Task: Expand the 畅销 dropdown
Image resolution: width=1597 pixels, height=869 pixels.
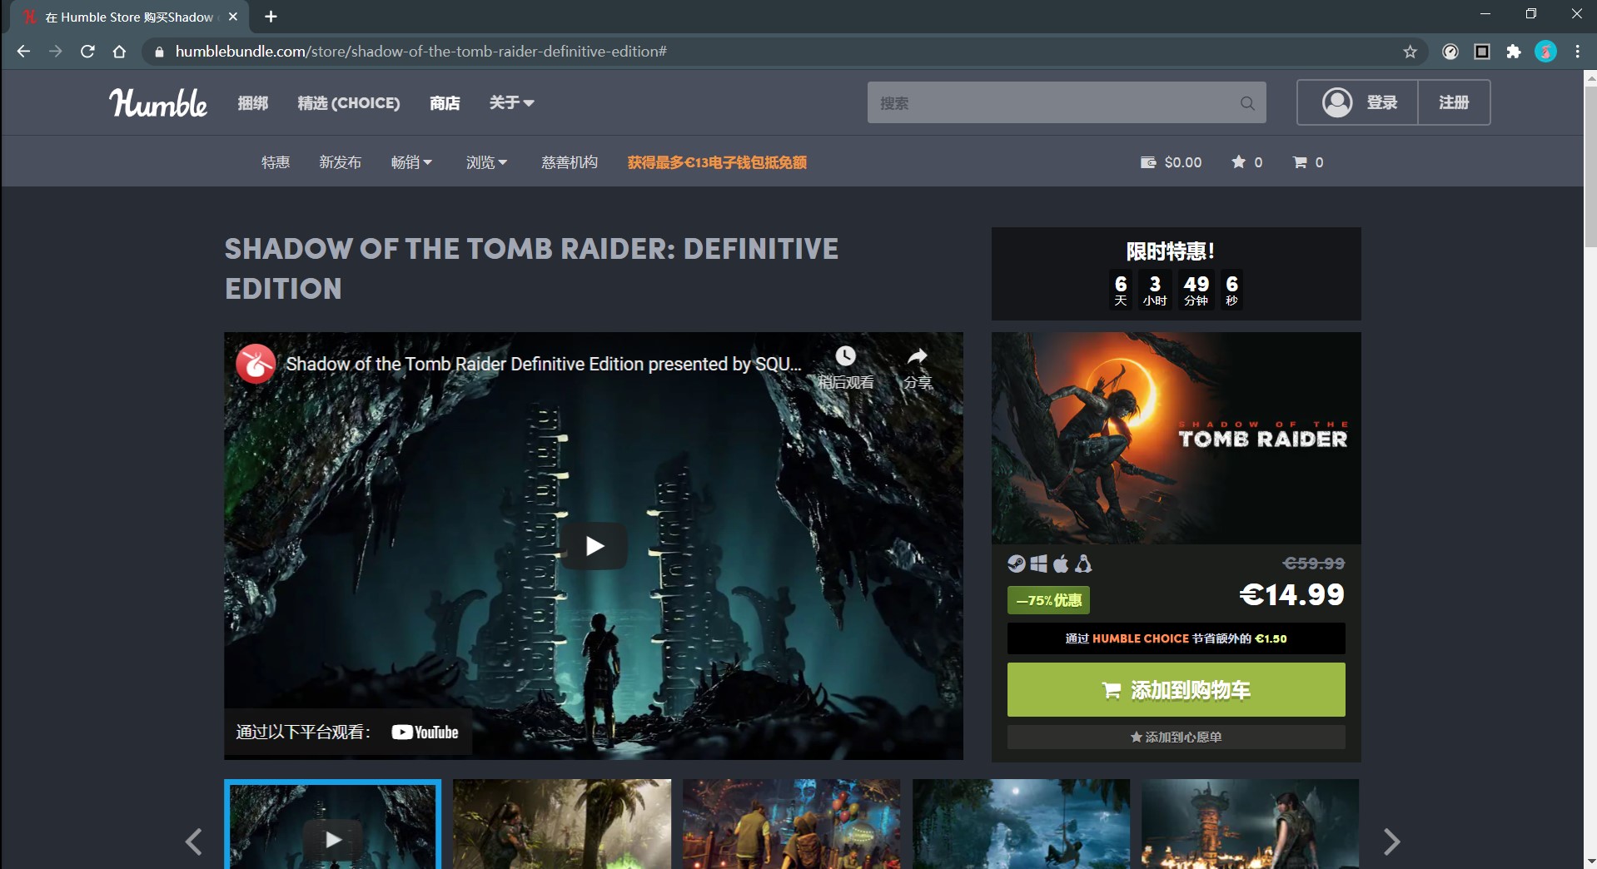Action: tap(411, 162)
